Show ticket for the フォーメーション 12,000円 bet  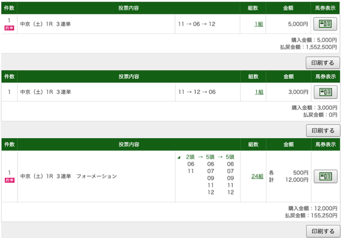(x=326, y=176)
